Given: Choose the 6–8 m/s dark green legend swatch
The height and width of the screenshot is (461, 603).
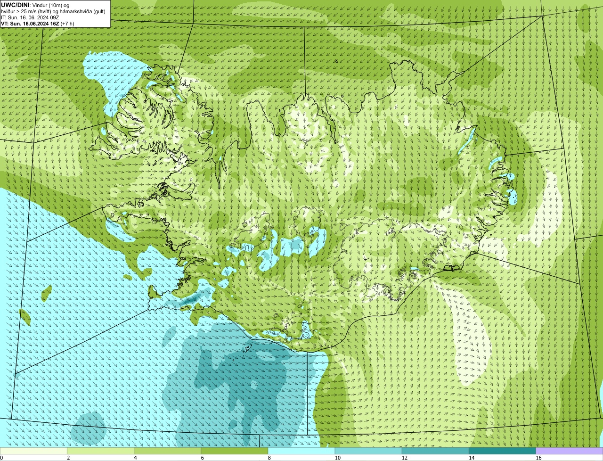Looking at the screenshot, I should tap(235, 451).
